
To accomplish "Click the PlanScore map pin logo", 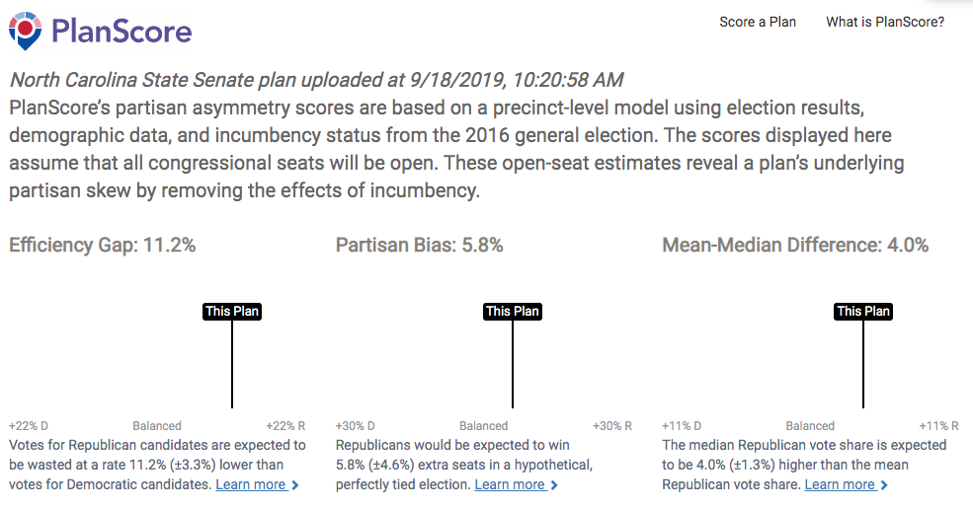I will pos(25,31).
